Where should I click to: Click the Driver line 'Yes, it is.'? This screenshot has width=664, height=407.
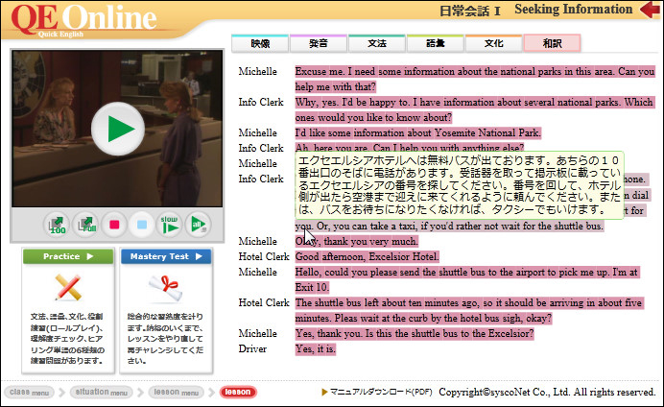pyautogui.click(x=316, y=349)
